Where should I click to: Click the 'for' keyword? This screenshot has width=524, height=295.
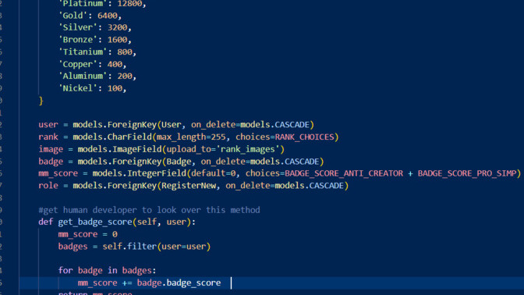coord(65,270)
